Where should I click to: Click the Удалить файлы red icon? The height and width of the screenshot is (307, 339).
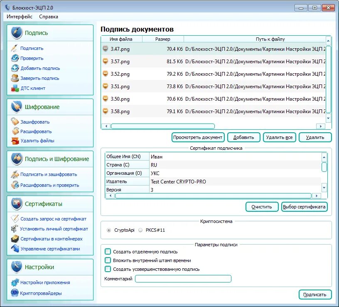[x=15, y=141]
